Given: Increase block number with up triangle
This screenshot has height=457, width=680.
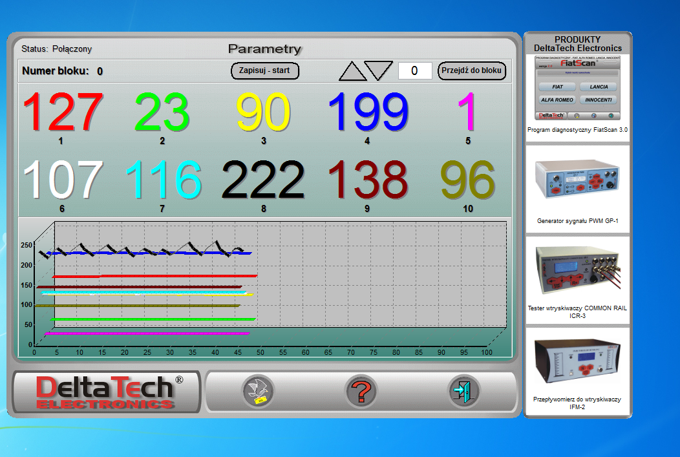Looking at the screenshot, I should pyautogui.click(x=352, y=70).
